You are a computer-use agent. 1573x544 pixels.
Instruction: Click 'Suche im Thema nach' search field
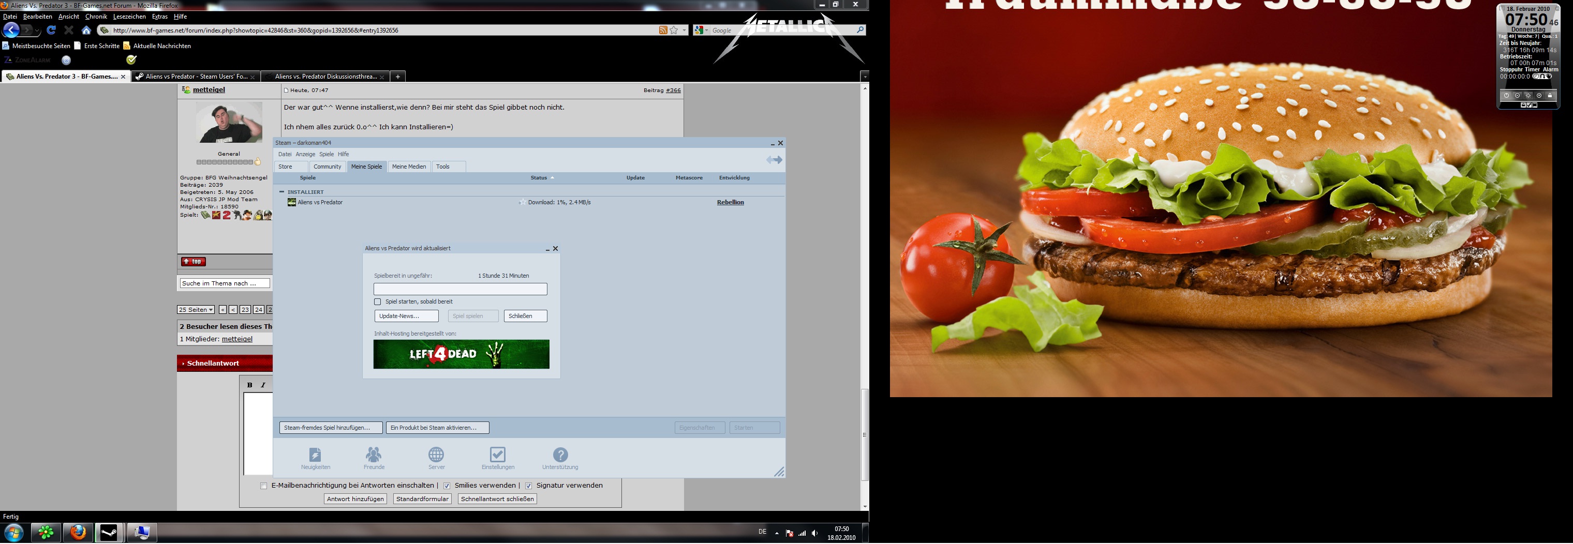225,283
